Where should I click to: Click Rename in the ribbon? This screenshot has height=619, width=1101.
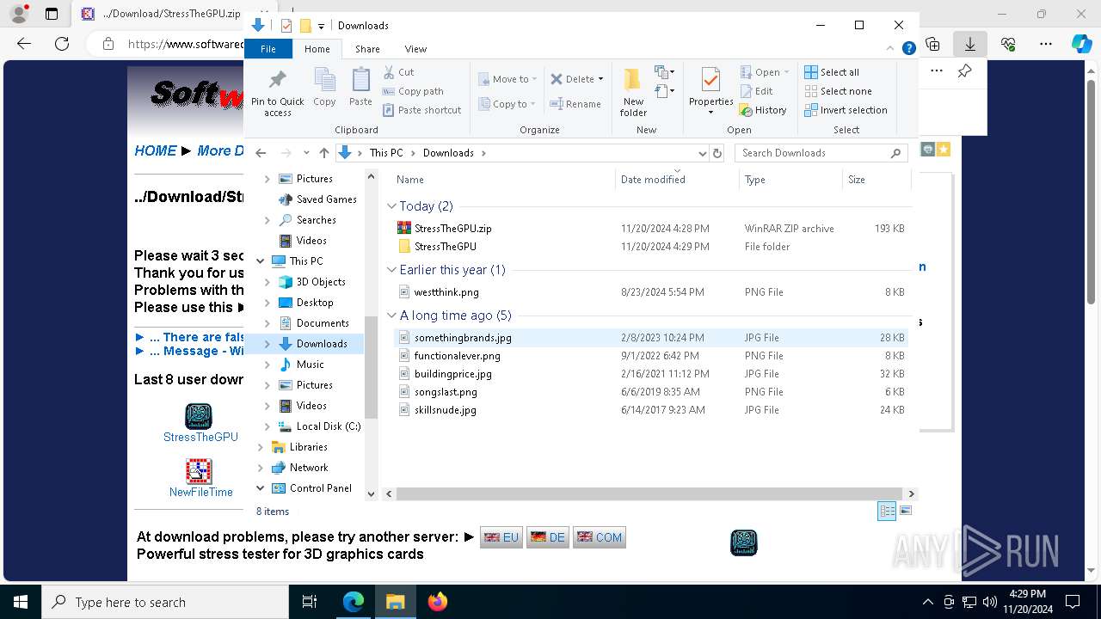[x=575, y=104]
